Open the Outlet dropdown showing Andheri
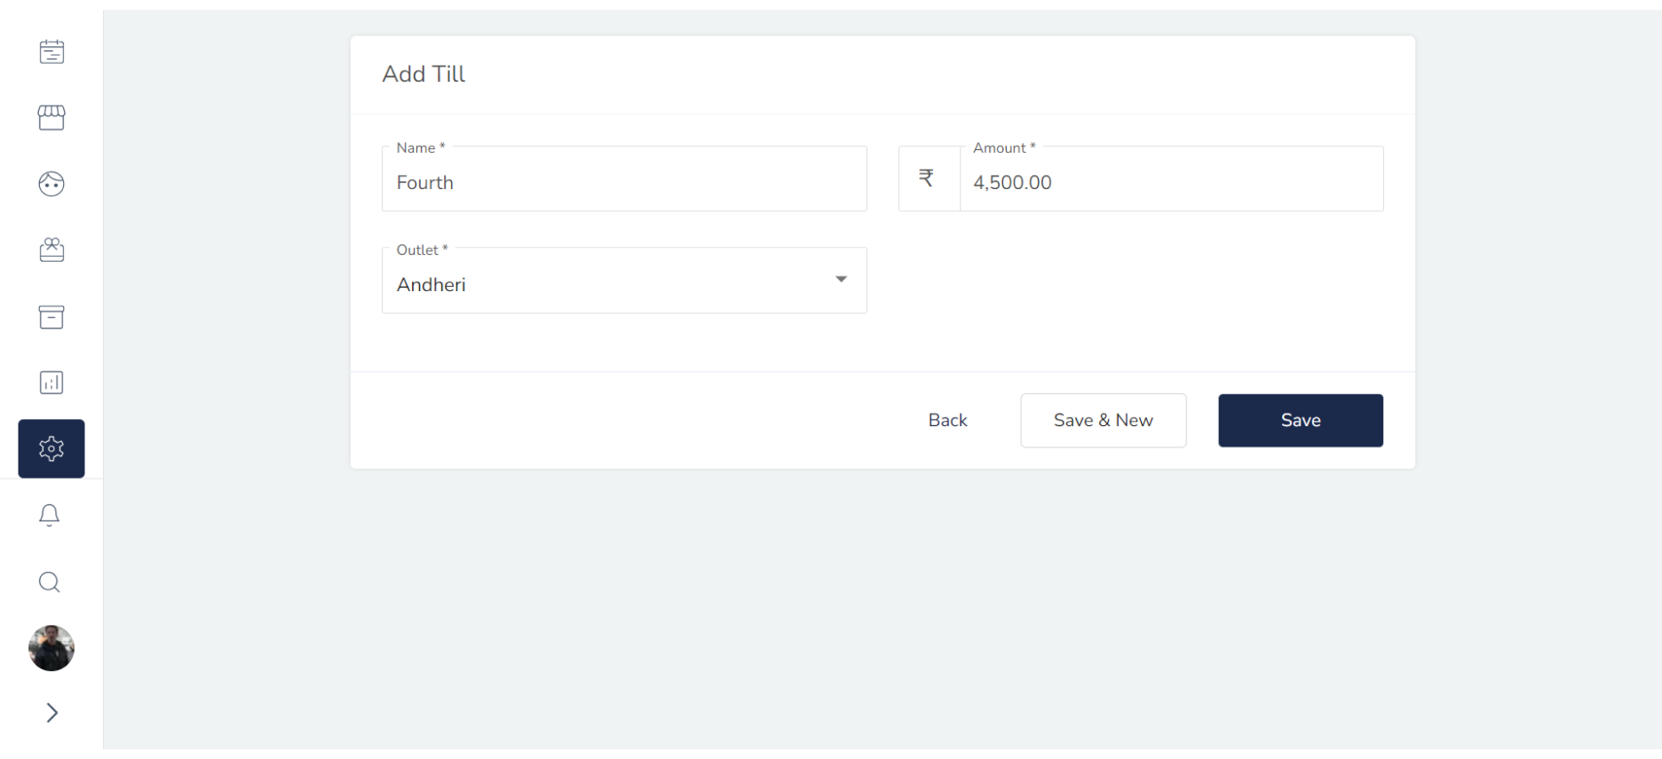 pyautogui.click(x=624, y=281)
